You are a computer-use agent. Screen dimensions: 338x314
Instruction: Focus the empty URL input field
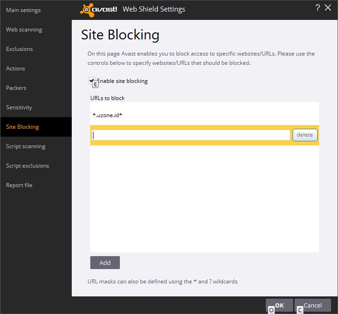(191, 135)
